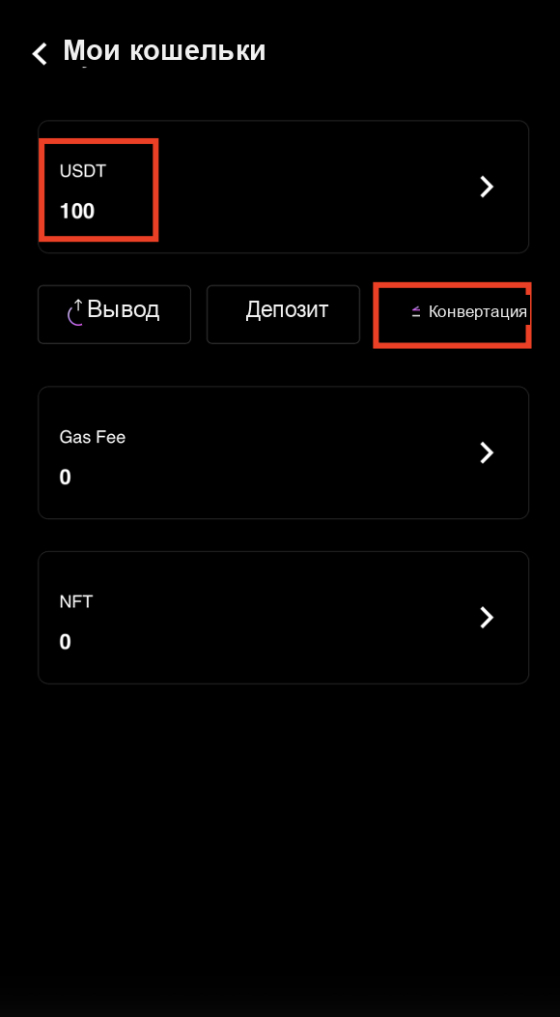Screen dimensions: 560x1017
Task: Tap the Gas Fee label
Action: click(92, 437)
